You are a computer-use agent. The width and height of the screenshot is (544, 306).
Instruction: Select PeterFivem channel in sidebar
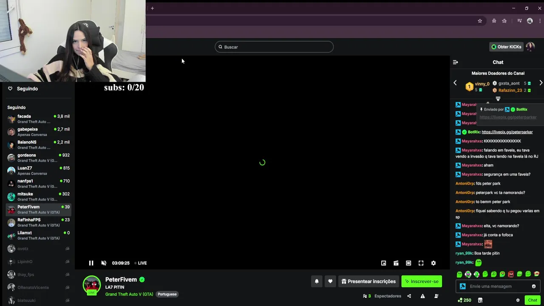pos(38,210)
